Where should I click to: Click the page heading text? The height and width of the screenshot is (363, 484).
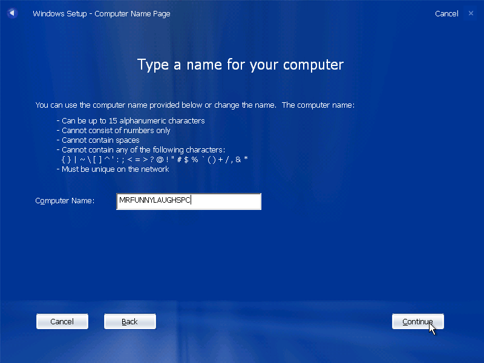click(240, 65)
